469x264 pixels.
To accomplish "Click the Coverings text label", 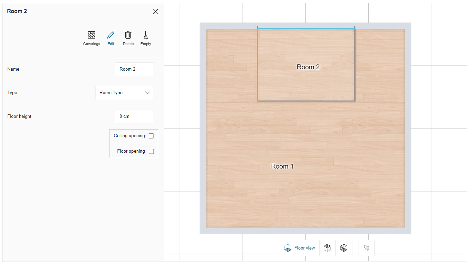I will (91, 44).
